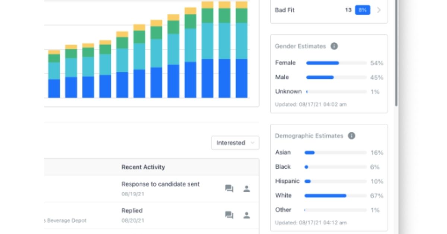Open person profile icon in Response to candidate sent row

[247, 189]
